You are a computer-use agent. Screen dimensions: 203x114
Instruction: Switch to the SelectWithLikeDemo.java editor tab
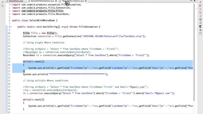73,1
